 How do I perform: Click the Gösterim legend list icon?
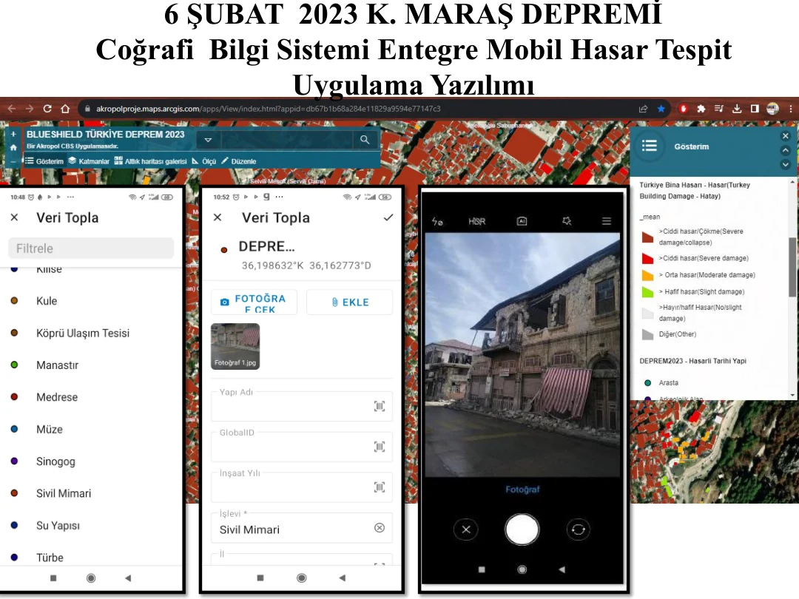[x=649, y=146]
